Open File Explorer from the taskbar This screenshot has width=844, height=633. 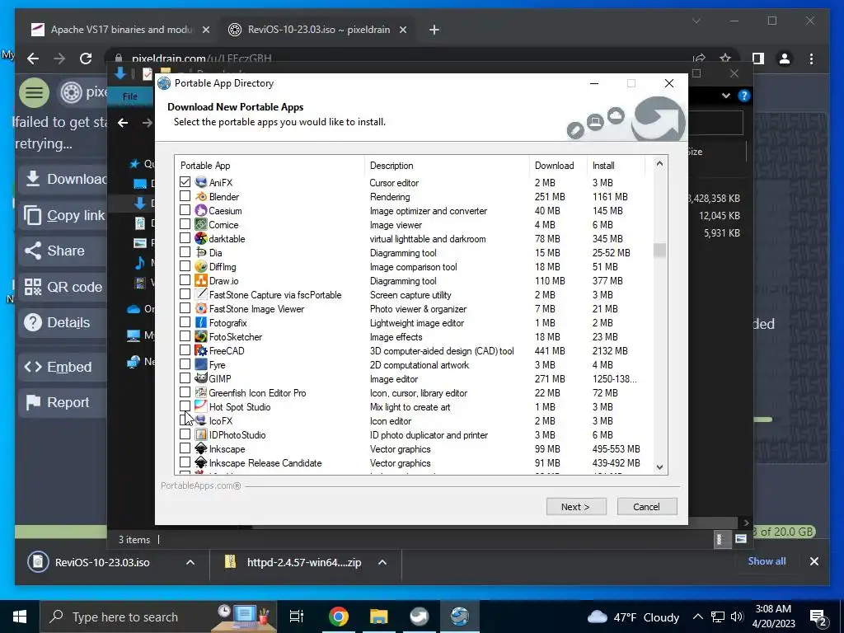click(x=379, y=617)
